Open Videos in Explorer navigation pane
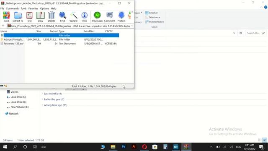The image size is (268, 151). 13,92
